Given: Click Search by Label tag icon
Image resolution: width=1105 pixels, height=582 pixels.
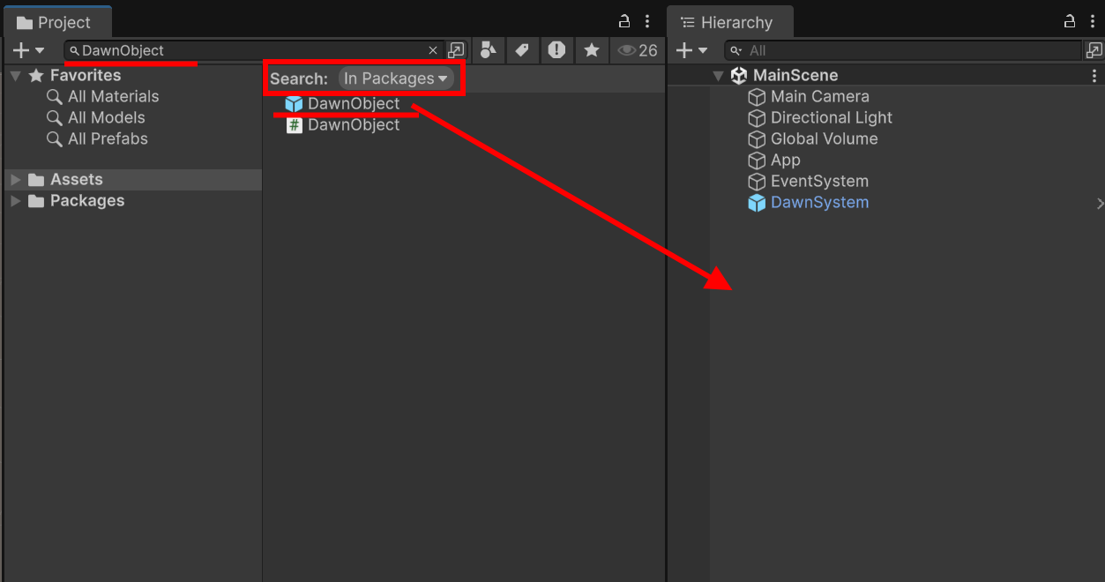Looking at the screenshot, I should pyautogui.click(x=522, y=50).
